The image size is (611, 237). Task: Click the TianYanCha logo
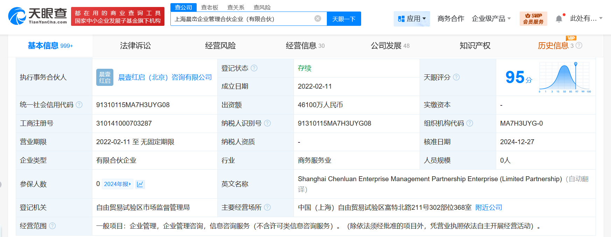37,16
